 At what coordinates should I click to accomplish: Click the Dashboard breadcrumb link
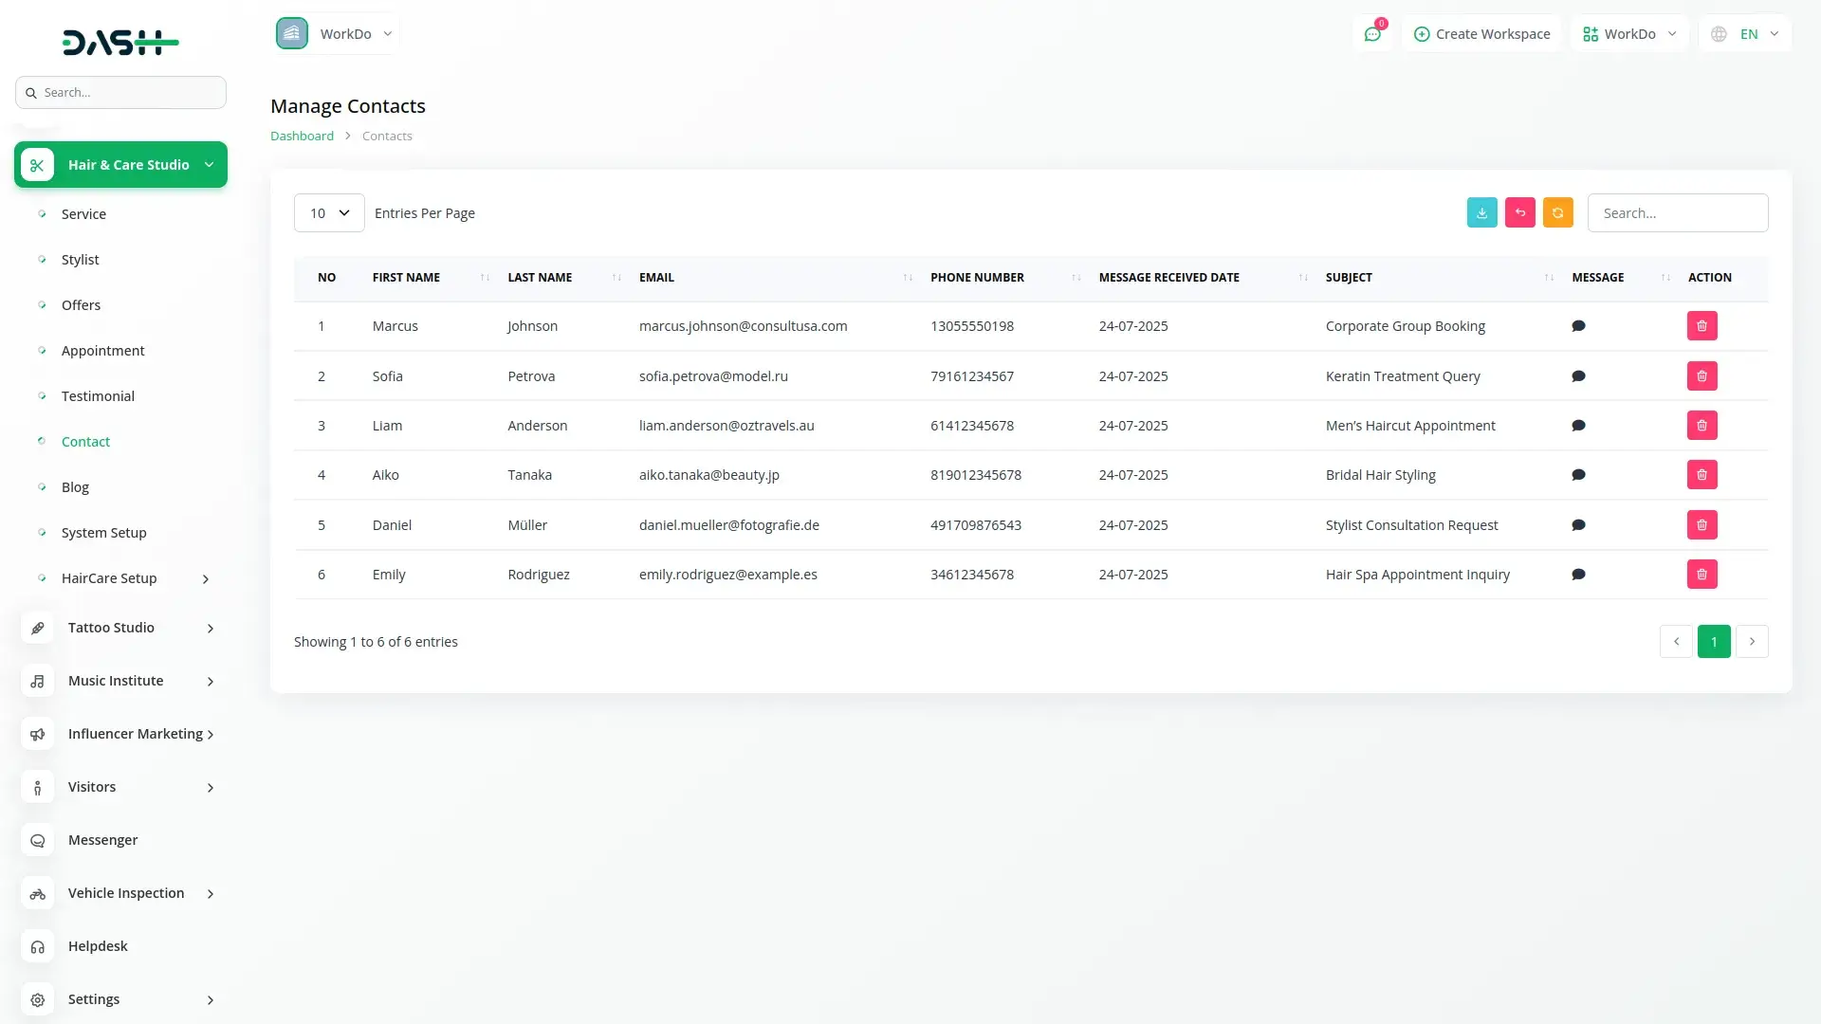pyautogui.click(x=302, y=136)
